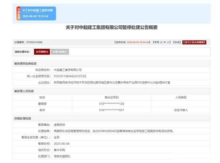Click the 关闭 link in header bar
Image resolution: width=220 pixels, height=163 pixels.
click(177, 42)
